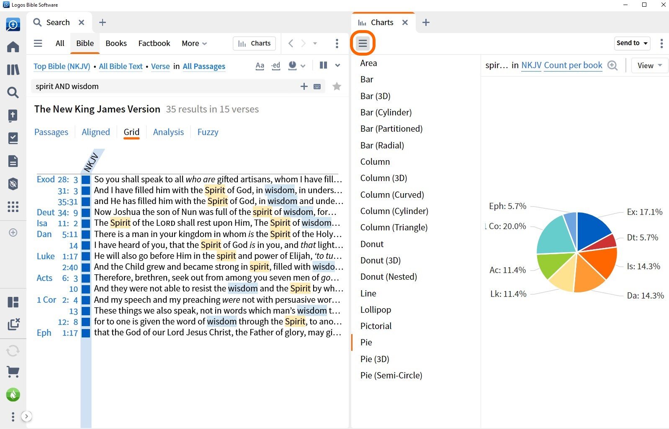Open the Layouts icon in sidebar
The width and height of the screenshot is (669, 429).
[13, 302]
